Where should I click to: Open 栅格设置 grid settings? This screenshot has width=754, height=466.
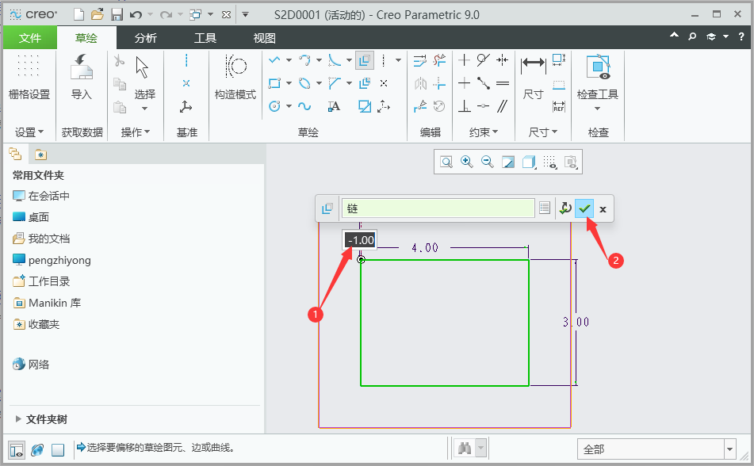29,77
